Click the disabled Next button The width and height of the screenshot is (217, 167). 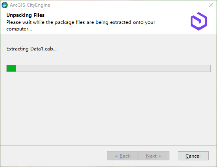point(154,156)
